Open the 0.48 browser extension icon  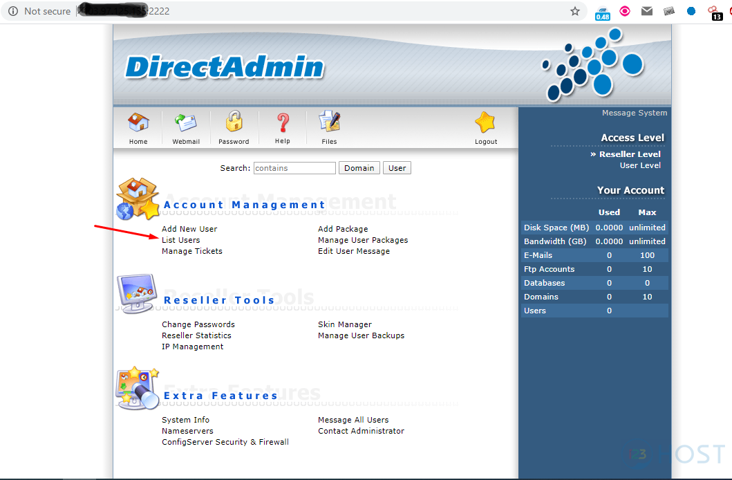coord(603,13)
